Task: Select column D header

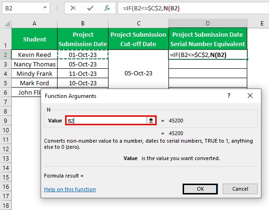Action: tap(208, 24)
